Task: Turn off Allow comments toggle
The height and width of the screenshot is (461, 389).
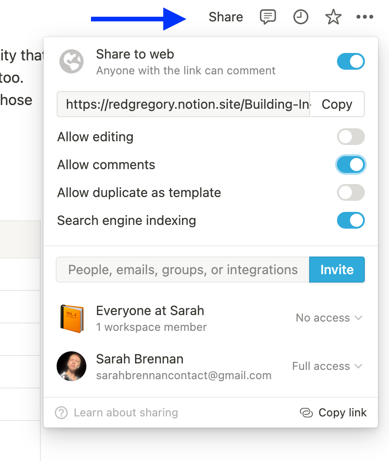Action: tap(351, 165)
